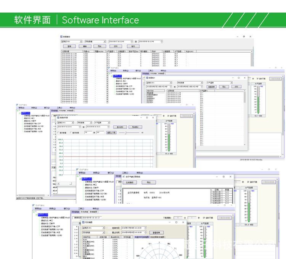286x259 pixels.
Task: Select highlighted station node in waveform window tree
Action: pyautogui.click(x=26, y=113)
